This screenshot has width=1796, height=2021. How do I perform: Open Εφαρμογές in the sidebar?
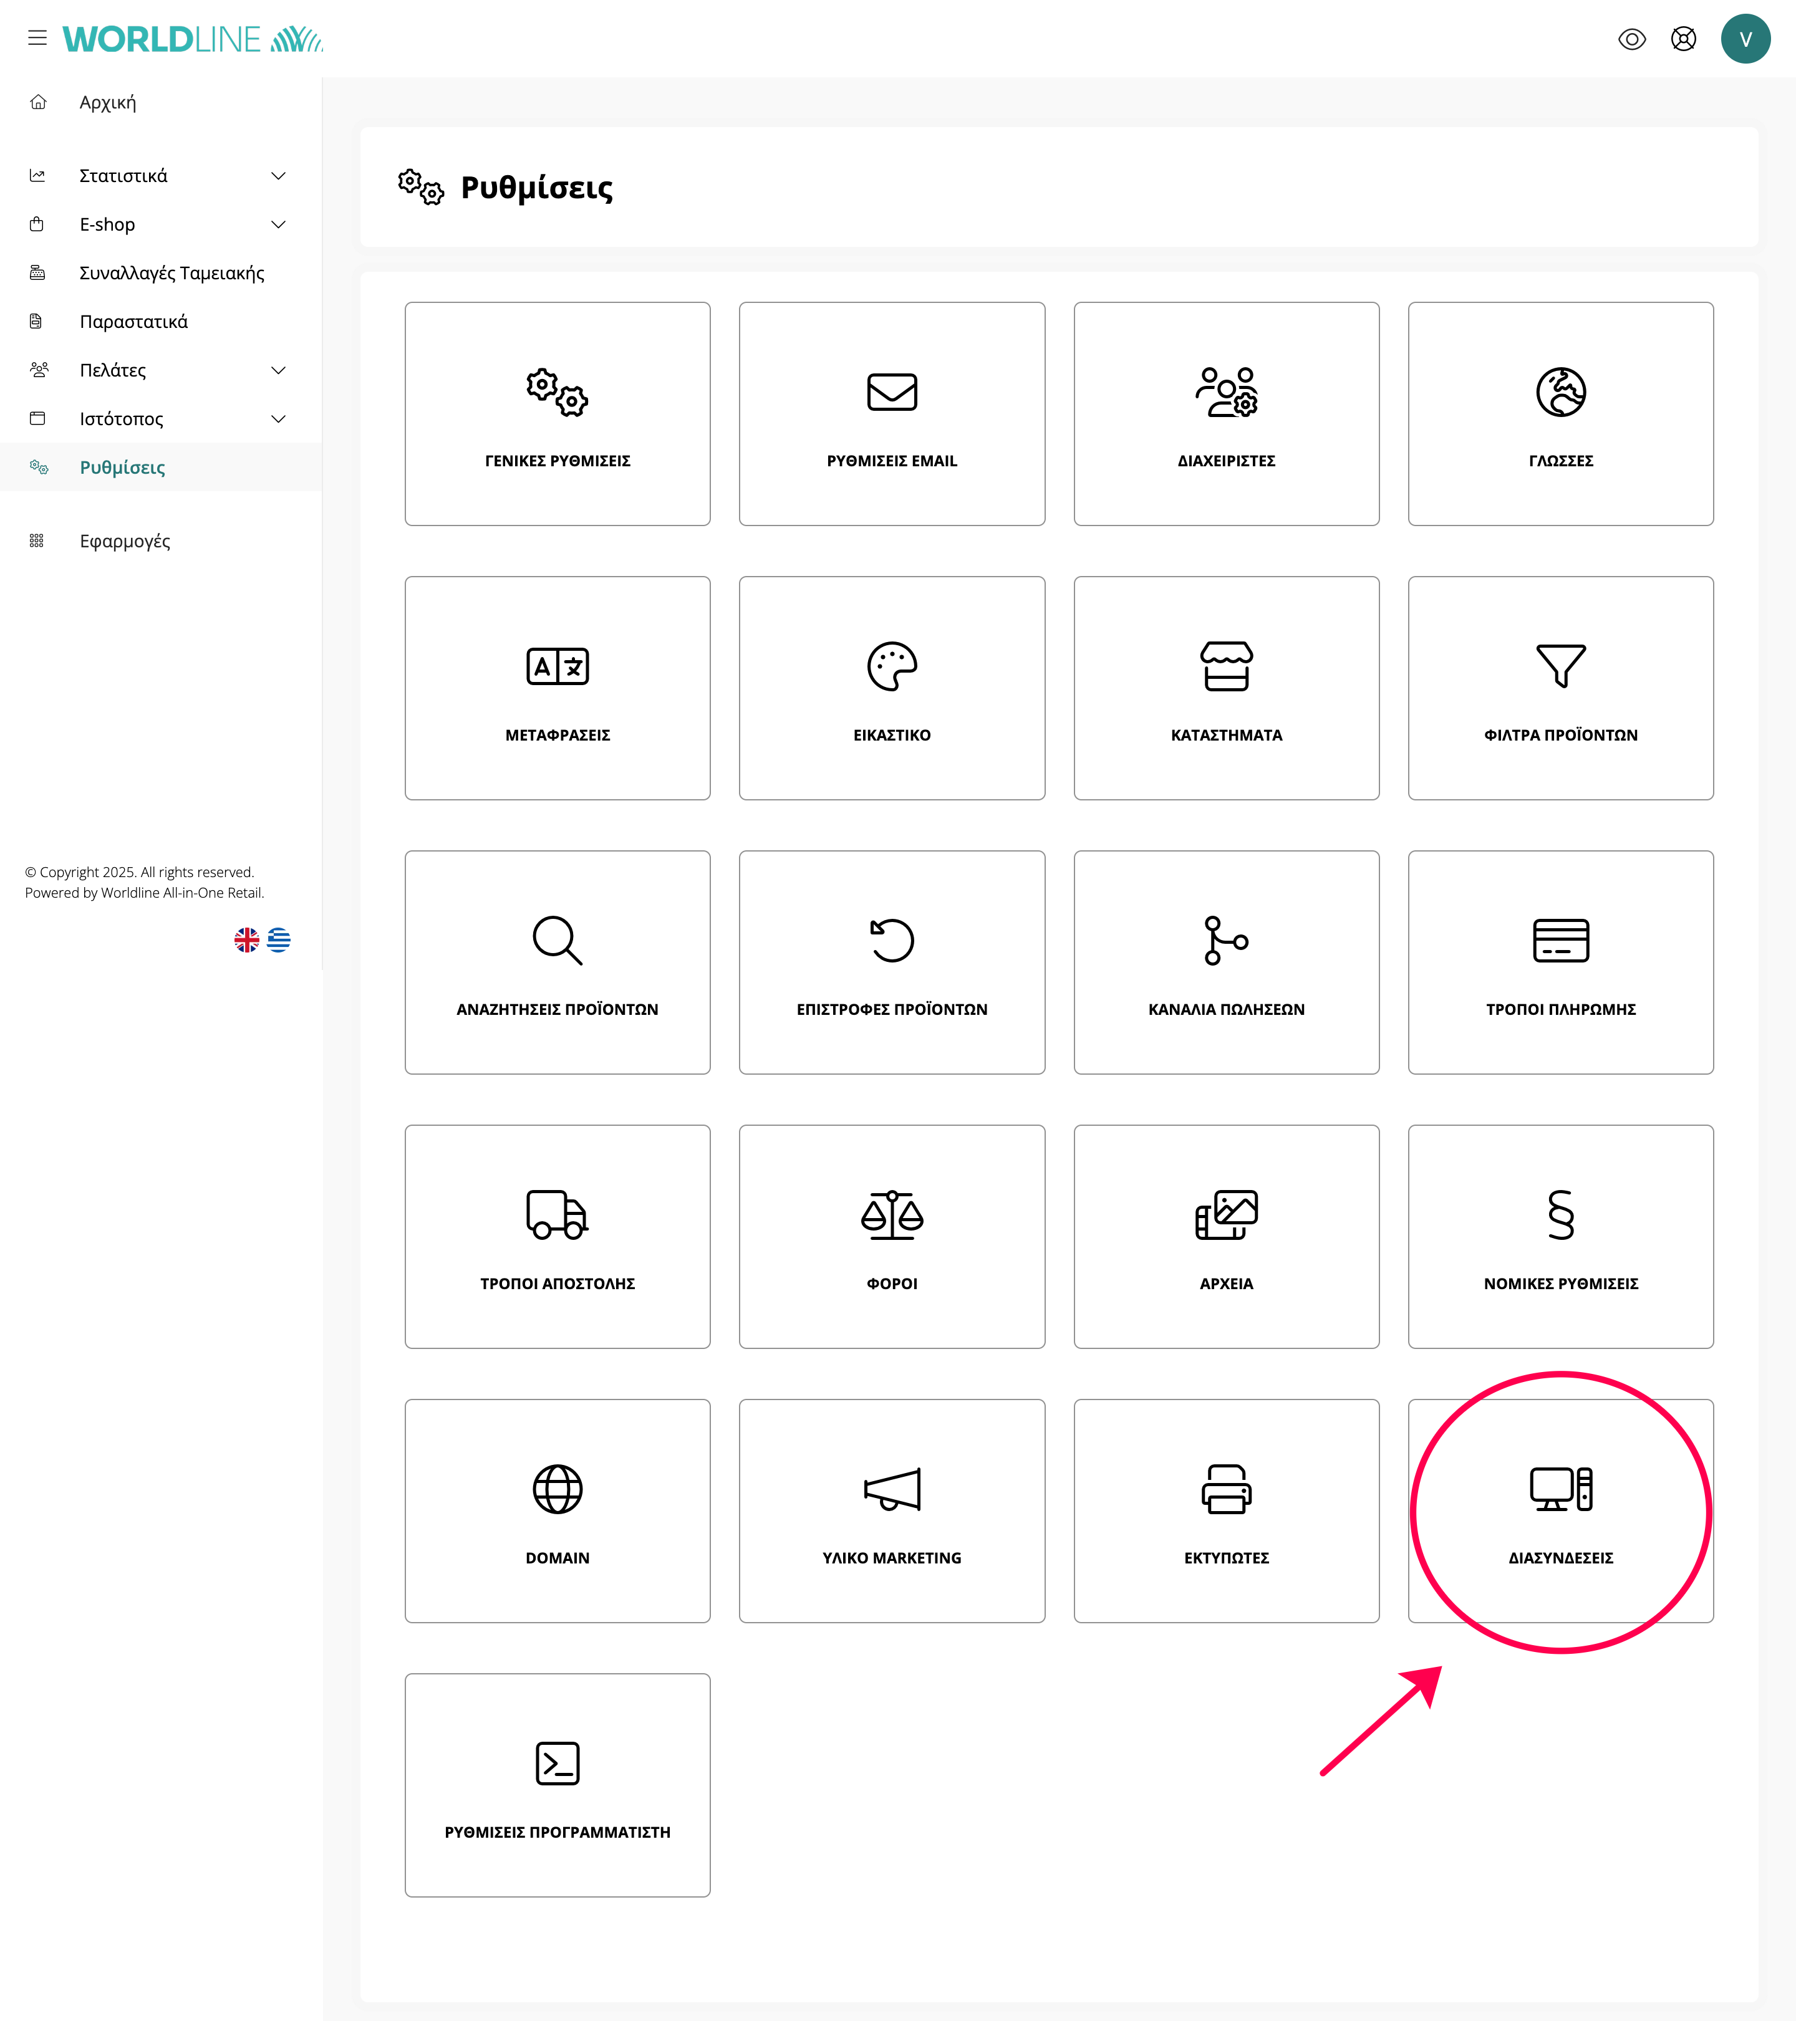125,541
